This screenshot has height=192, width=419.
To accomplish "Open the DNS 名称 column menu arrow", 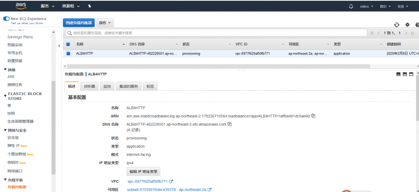I will click(177, 44).
